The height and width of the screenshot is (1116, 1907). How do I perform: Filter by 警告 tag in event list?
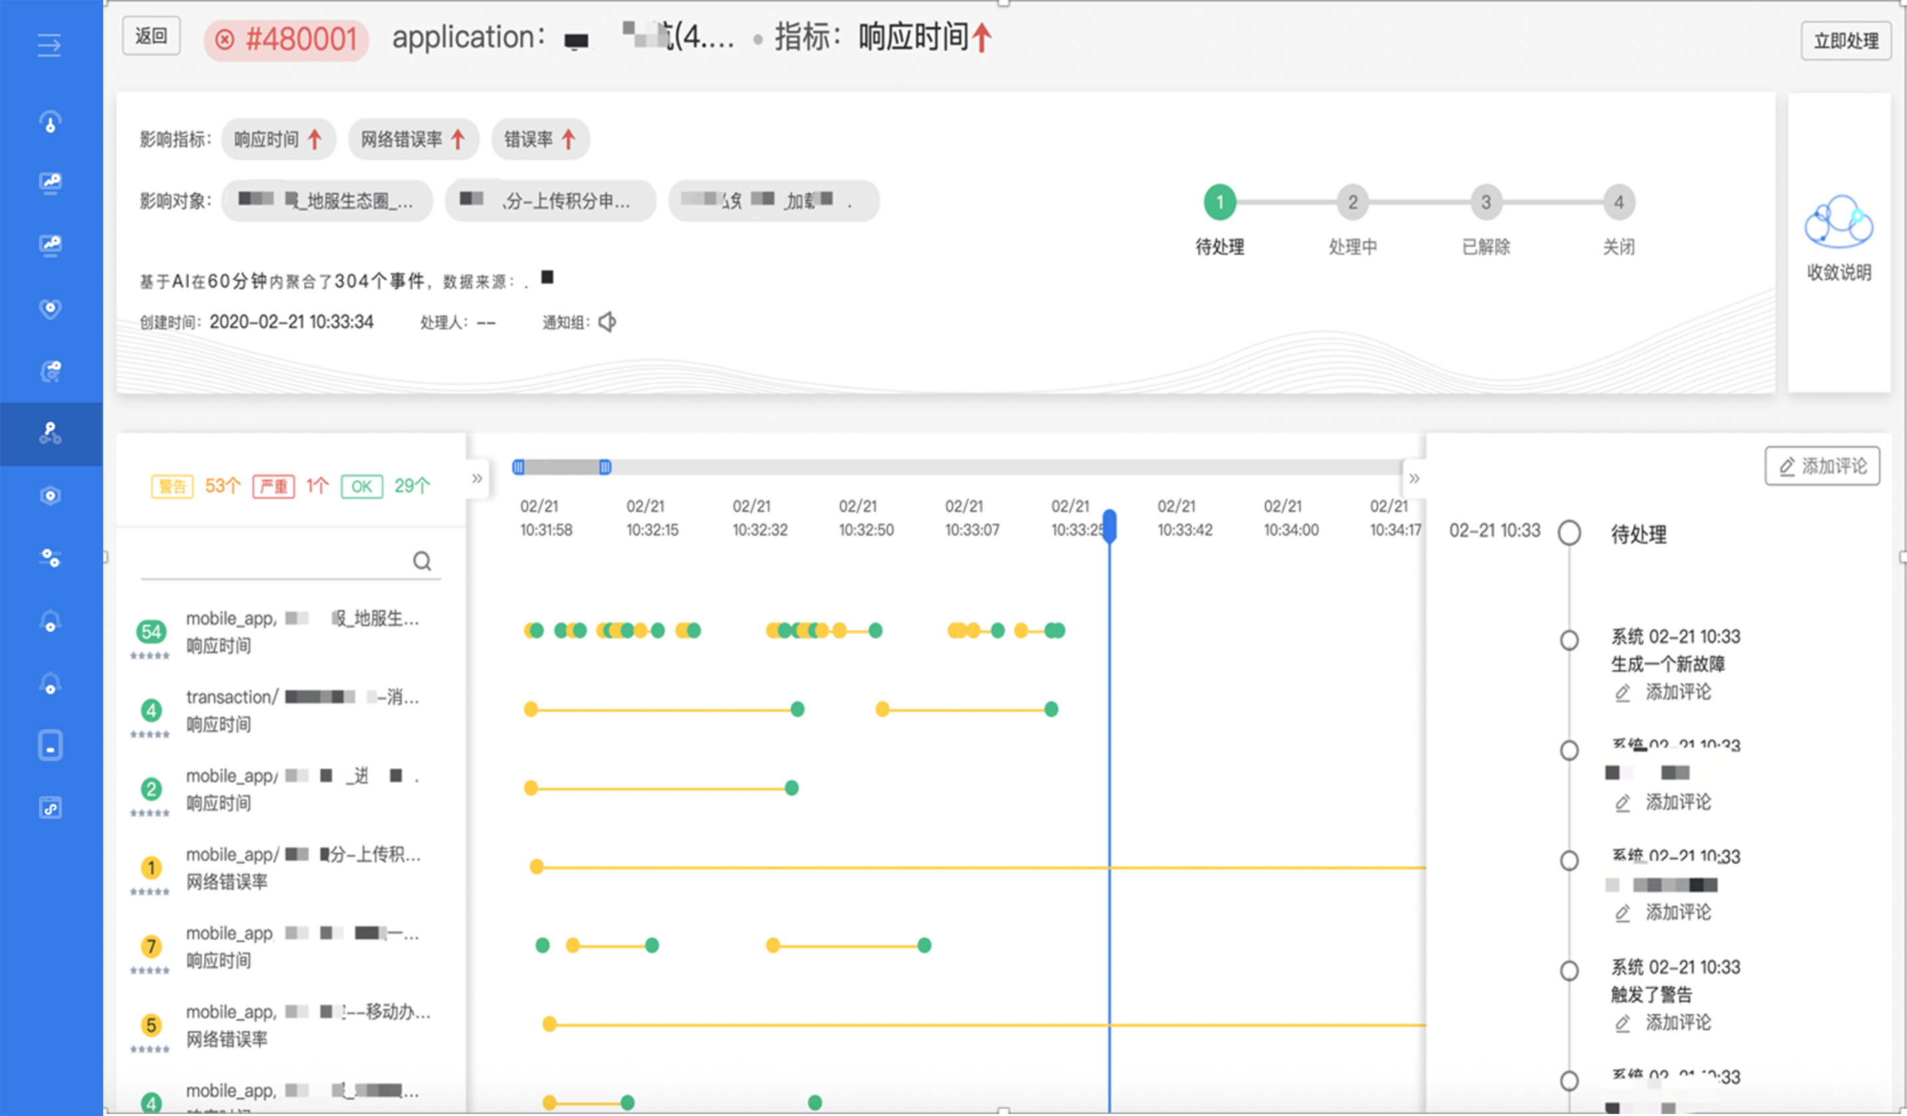(x=173, y=486)
